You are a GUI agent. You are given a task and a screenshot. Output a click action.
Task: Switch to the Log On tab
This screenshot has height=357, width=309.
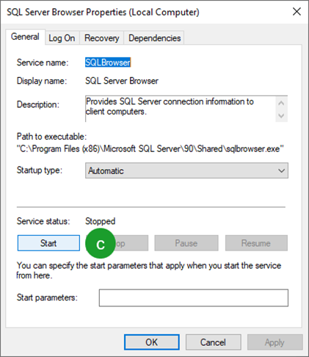click(x=62, y=38)
